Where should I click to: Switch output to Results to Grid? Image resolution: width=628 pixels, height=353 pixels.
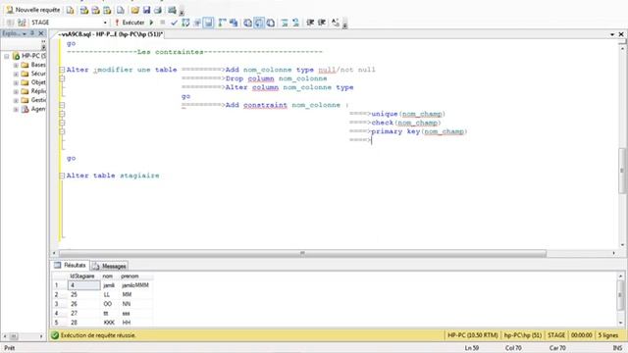(x=259, y=23)
